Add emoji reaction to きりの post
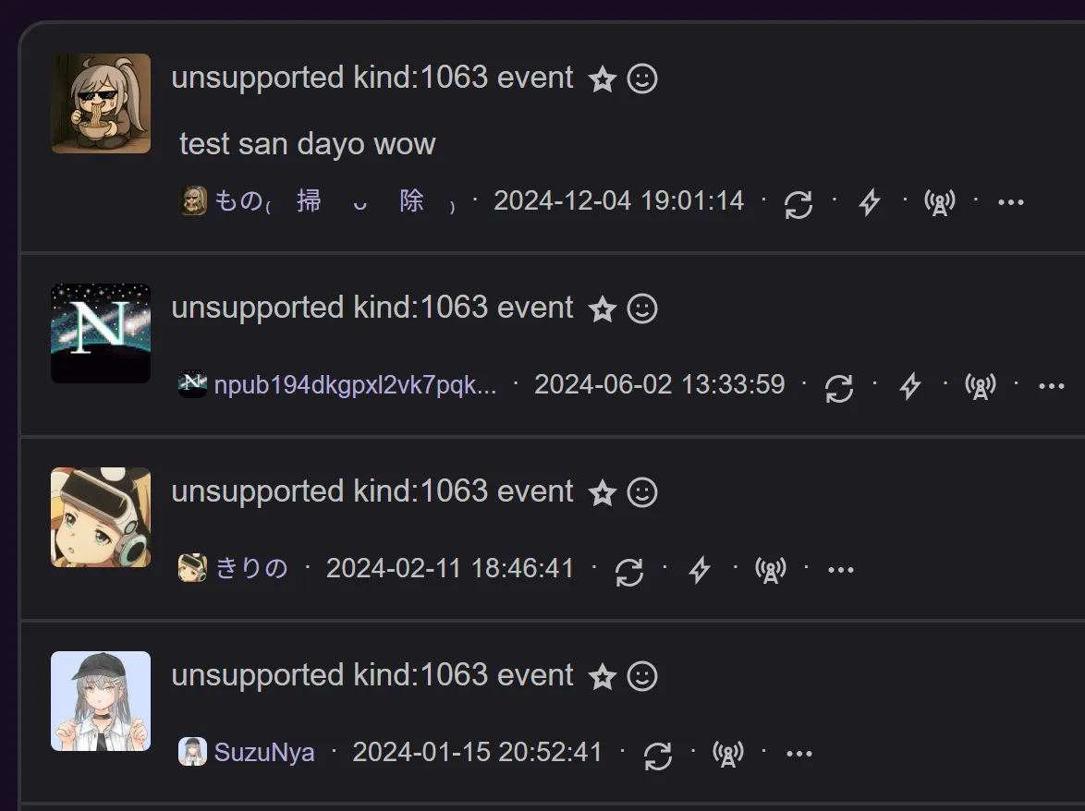The height and width of the screenshot is (811, 1085). (642, 492)
